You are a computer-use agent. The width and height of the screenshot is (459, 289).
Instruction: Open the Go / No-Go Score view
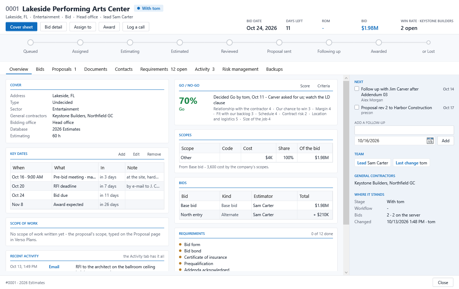pos(305,86)
